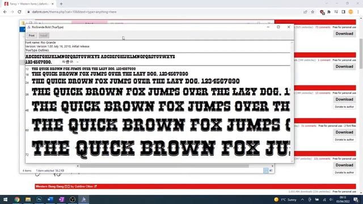Open the Windows Start menu
The height and width of the screenshot is (204, 363).
[x=5, y=199]
